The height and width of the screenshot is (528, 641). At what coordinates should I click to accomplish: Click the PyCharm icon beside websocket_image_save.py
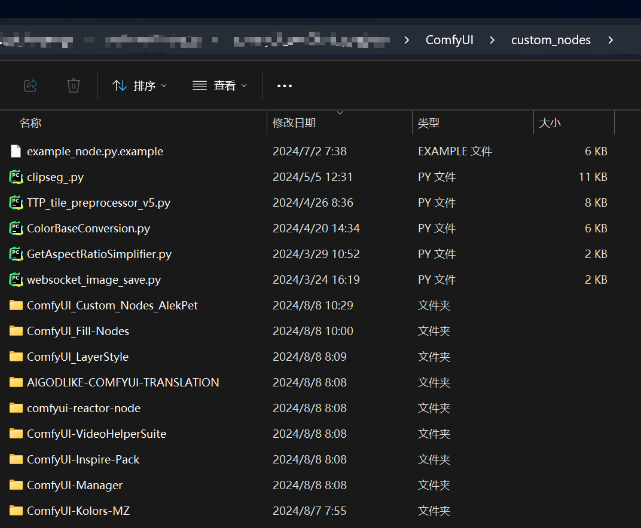pos(16,280)
